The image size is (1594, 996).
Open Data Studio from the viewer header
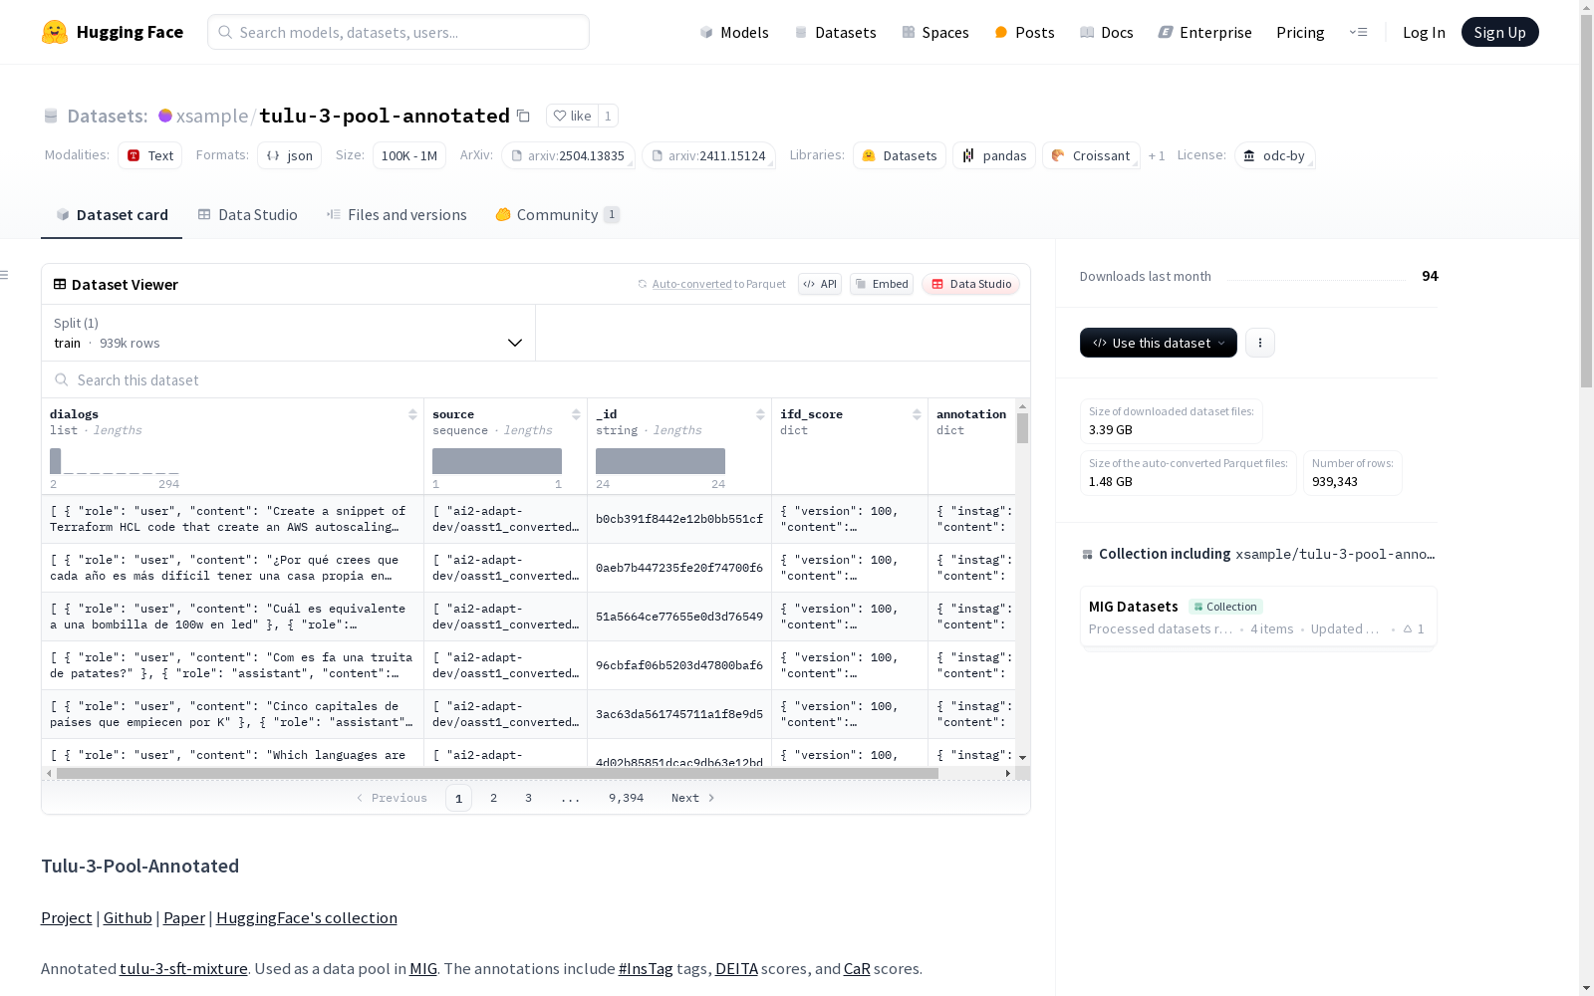pyautogui.click(x=970, y=284)
